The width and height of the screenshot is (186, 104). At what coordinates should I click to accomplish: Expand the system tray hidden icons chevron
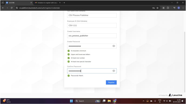click(x=143, y=101)
